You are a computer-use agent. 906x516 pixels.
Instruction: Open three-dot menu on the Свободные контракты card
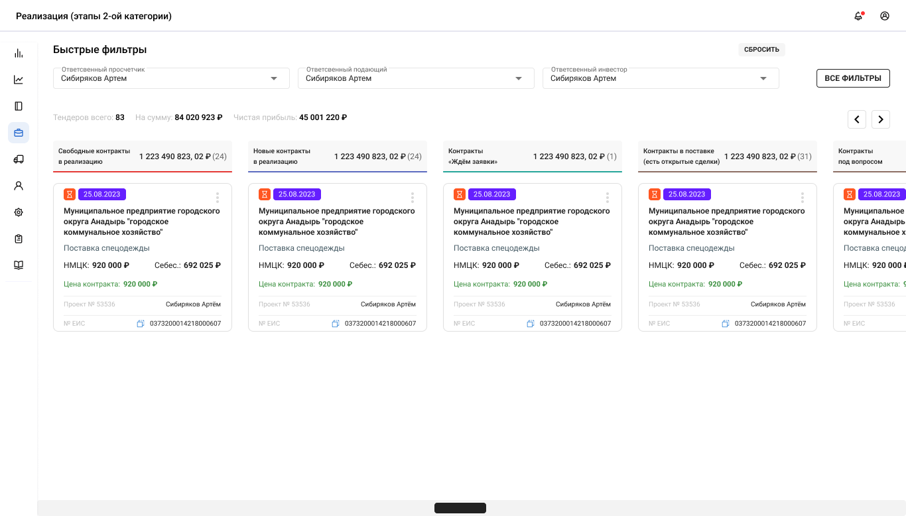pyautogui.click(x=218, y=198)
